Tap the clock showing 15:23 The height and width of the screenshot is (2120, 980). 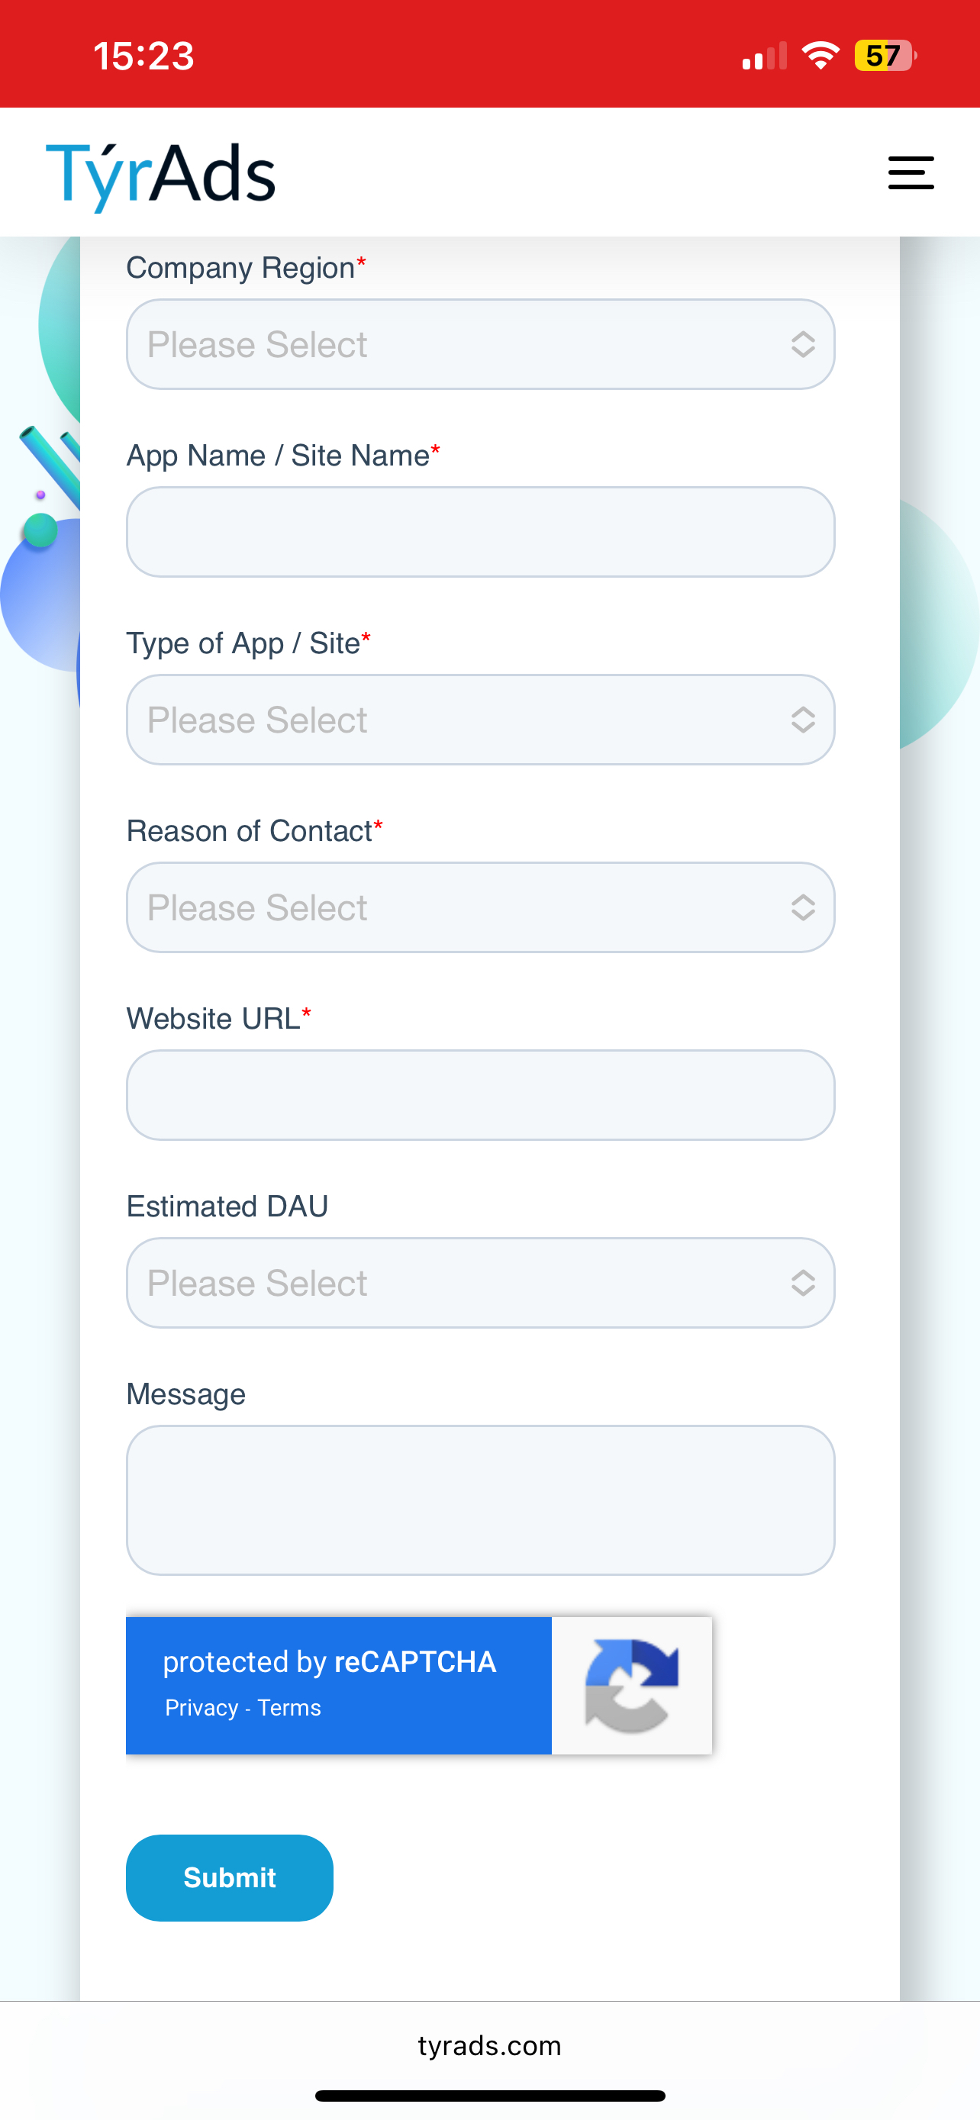coord(144,56)
